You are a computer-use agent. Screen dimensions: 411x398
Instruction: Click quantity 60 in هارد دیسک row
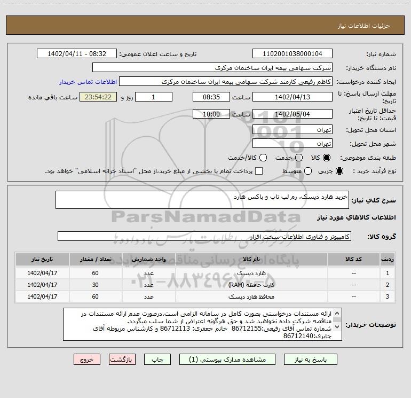click(x=95, y=273)
